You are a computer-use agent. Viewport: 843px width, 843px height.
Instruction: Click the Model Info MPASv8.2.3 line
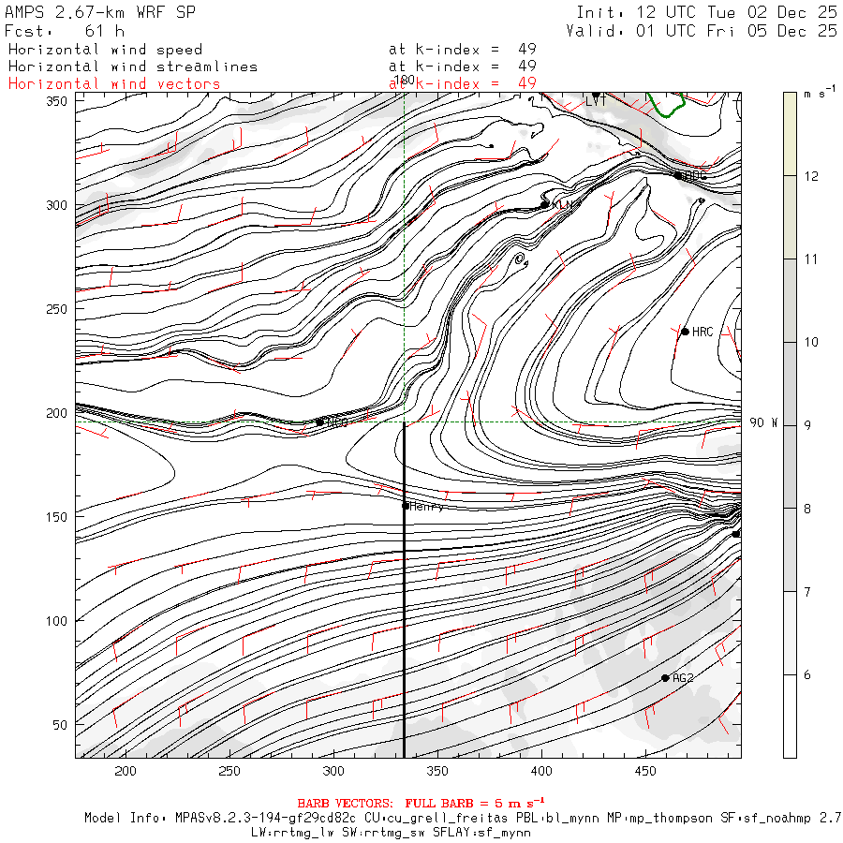tap(463, 818)
